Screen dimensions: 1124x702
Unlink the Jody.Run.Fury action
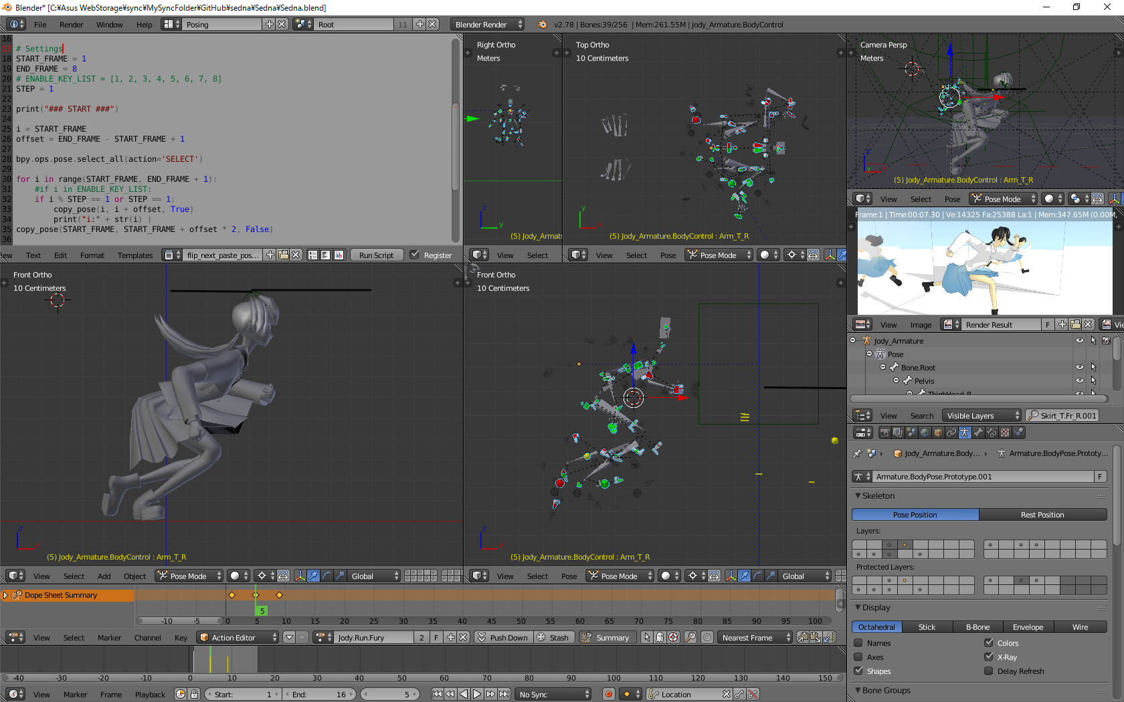click(464, 637)
